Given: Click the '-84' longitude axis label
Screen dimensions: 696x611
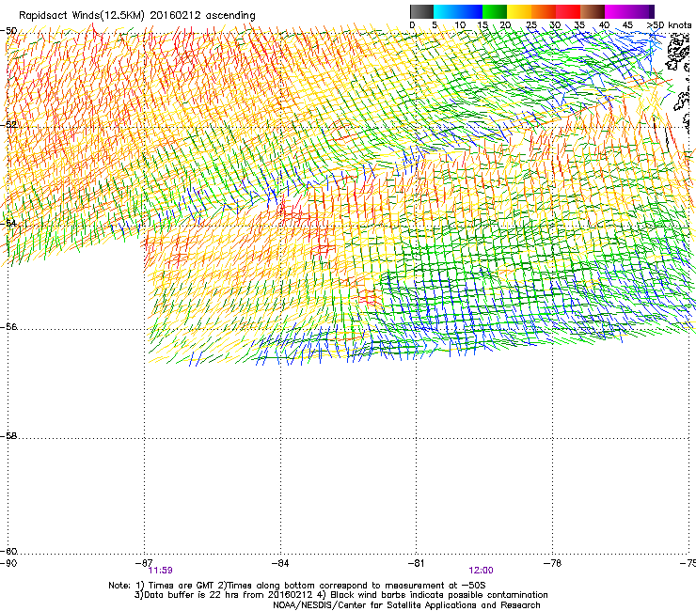Looking at the screenshot, I should pos(280,563).
